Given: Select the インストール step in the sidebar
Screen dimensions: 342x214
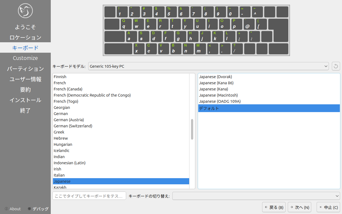Looking at the screenshot, I should pyautogui.click(x=25, y=100).
